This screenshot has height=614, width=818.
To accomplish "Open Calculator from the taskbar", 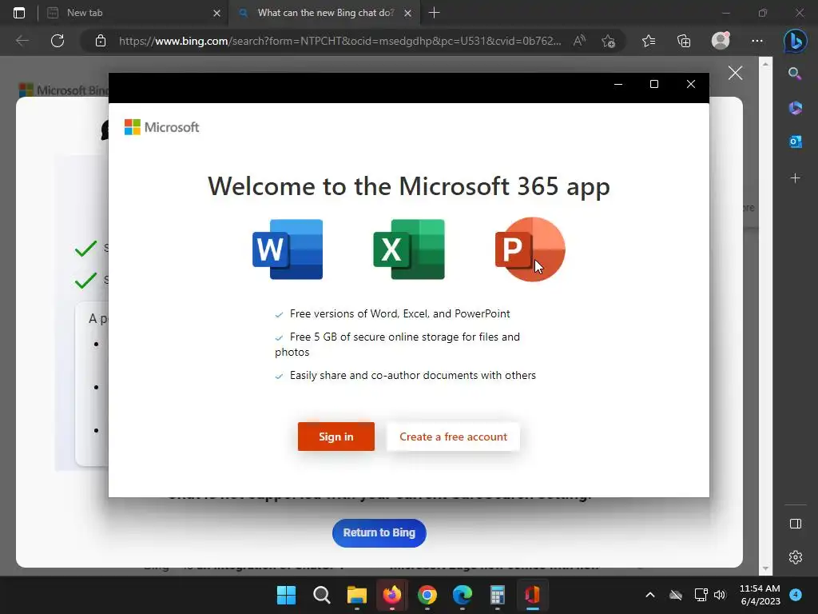I will (497, 595).
